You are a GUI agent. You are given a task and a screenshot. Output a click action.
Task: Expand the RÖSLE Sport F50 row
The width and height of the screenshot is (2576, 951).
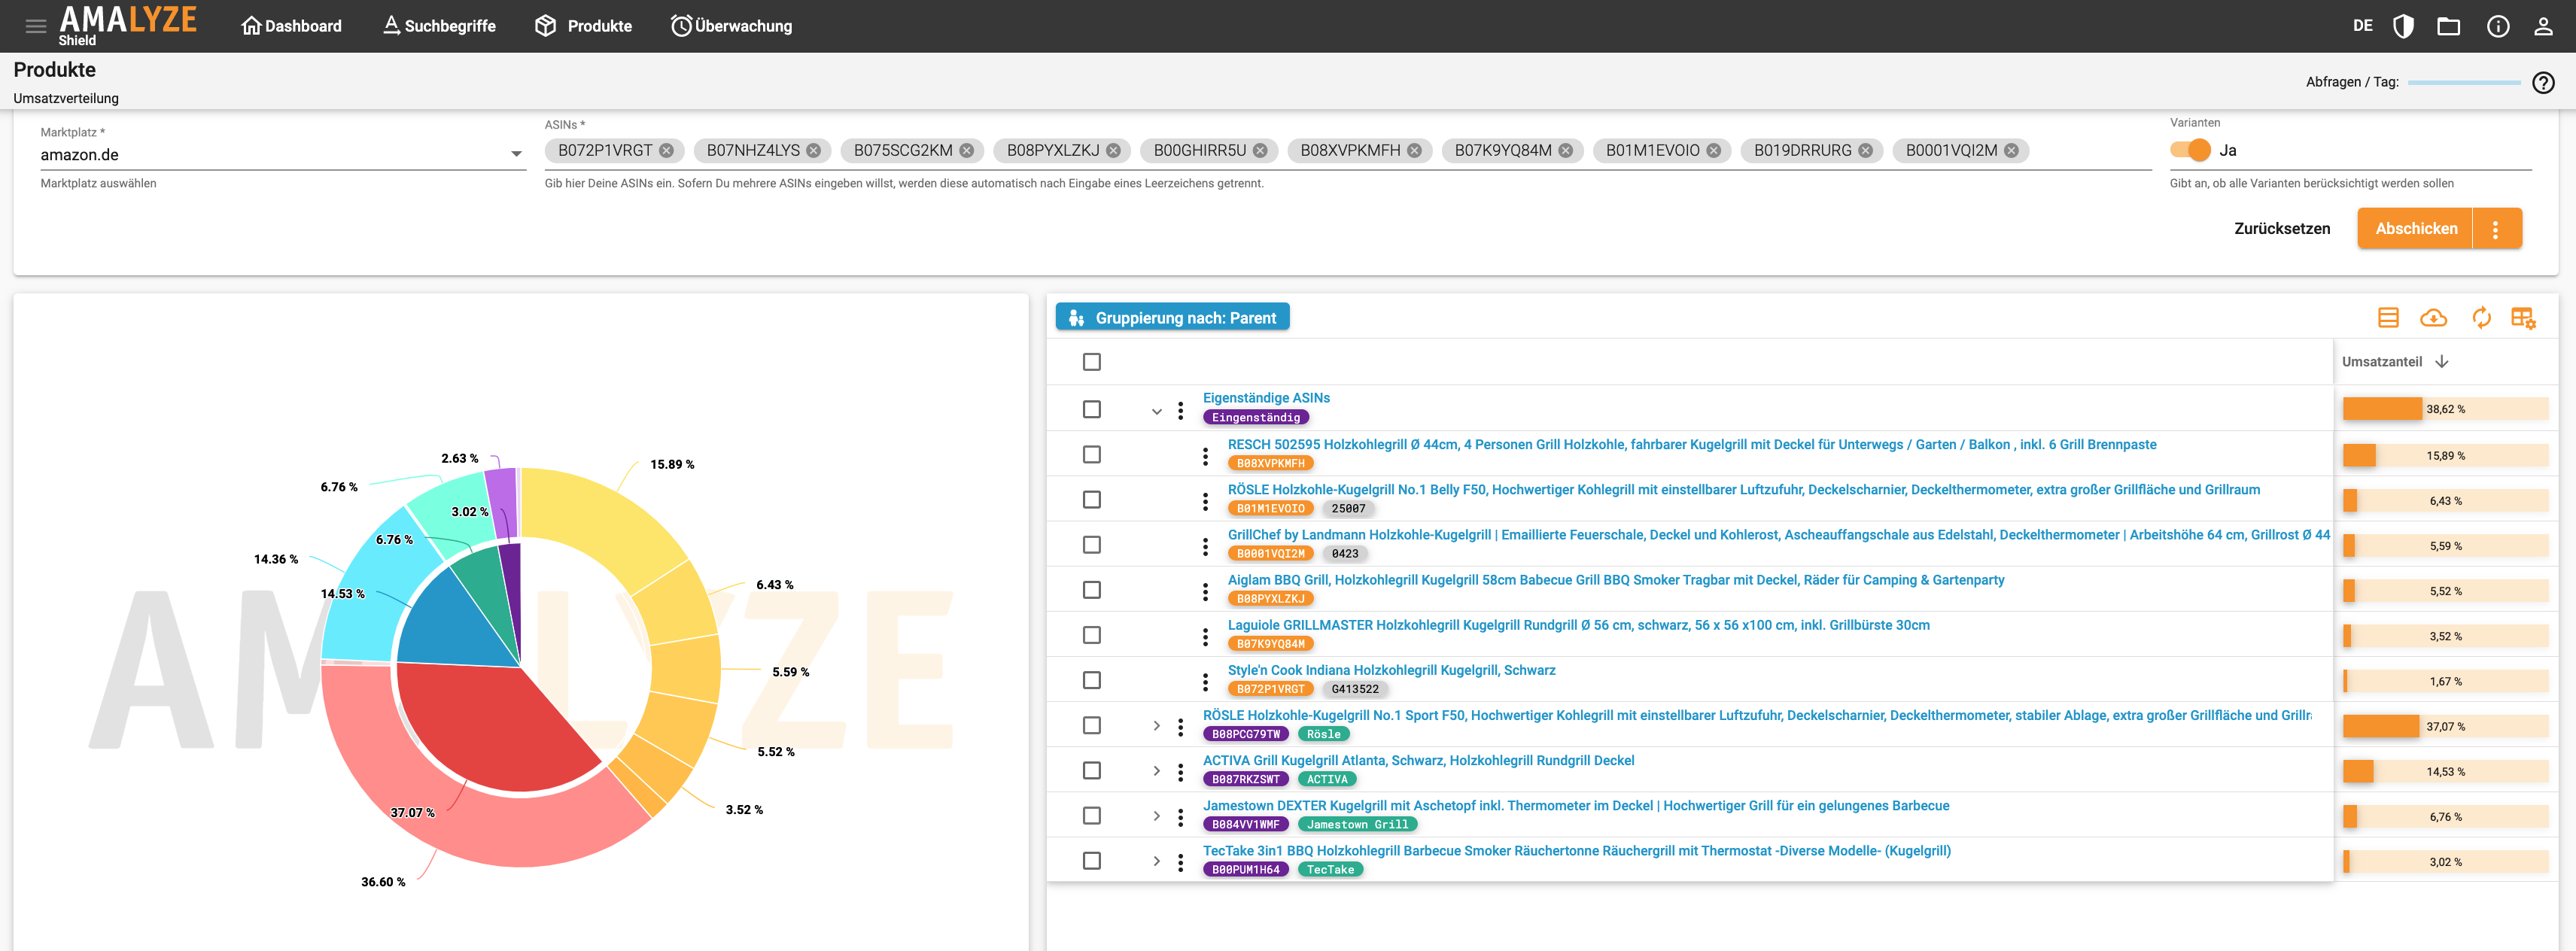pos(1157,726)
